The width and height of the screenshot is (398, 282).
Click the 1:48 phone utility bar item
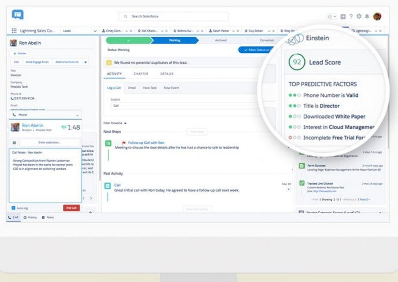pyautogui.click(x=13, y=218)
